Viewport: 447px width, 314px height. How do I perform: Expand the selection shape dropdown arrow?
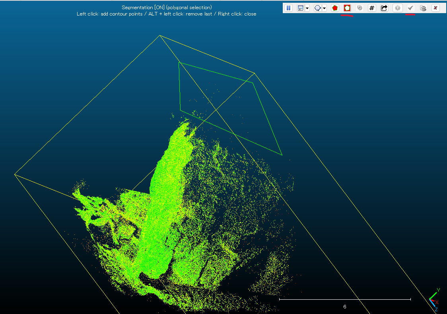click(324, 8)
